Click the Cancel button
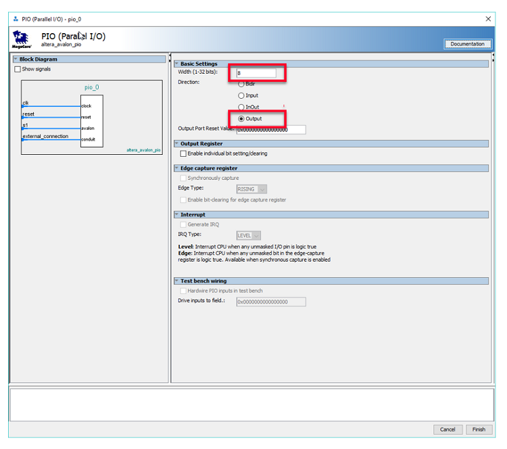507x449 pixels. click(448, 429)
